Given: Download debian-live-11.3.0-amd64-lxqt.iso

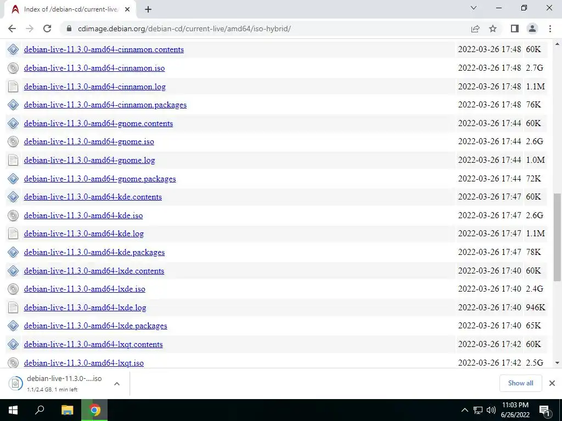Looking at the screenshot, I should (84, 363).
